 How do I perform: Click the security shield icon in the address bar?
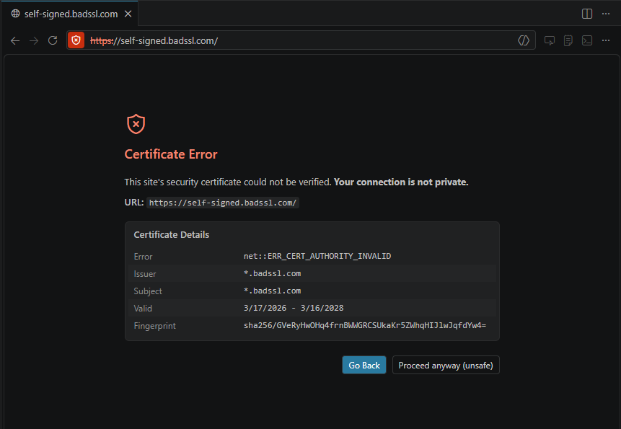(76, 40)
